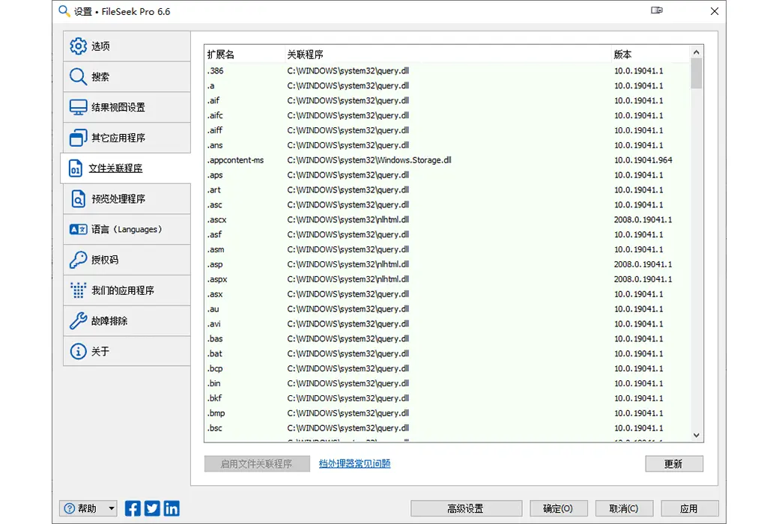Select the .asm extension row
This screenshot has height=524, width=779.
[x=447, y=249]
